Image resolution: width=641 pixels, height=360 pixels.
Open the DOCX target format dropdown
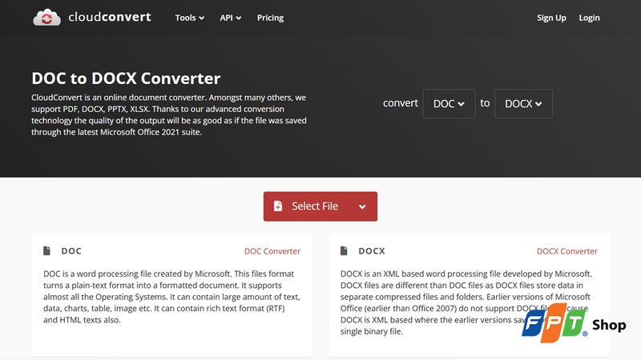[523, 104]
